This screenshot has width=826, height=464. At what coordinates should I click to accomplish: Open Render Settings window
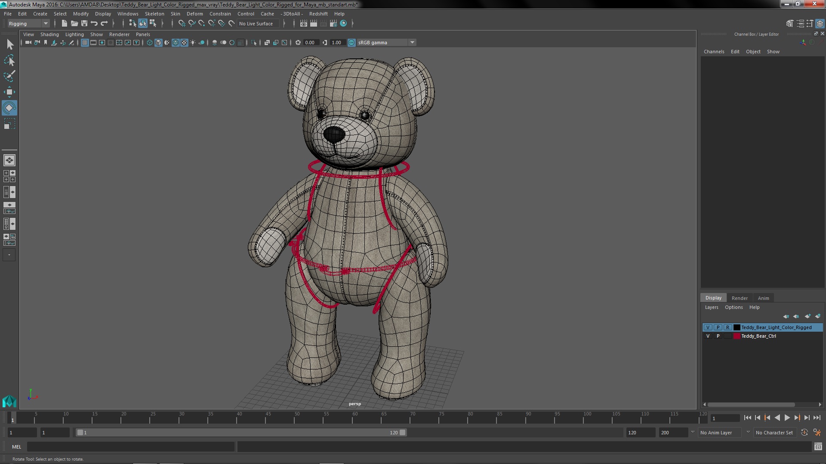tap(333, 24)
